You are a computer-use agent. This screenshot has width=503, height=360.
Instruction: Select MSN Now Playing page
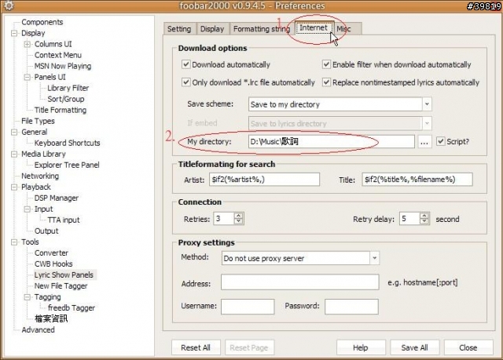tap(63, 66)
